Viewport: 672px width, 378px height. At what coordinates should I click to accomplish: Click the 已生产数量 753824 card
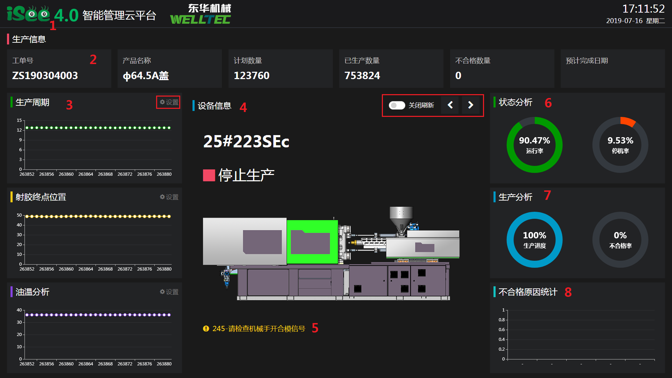pyautogui.click(x=391, y=69)
